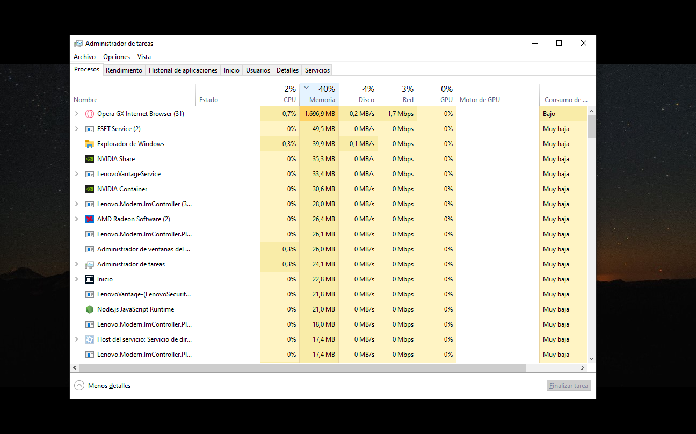Click the Opera GX Internet Browser icon
The height and width of the screenshot is (434, 696).
pyautogui.click(x=90, y=114)
